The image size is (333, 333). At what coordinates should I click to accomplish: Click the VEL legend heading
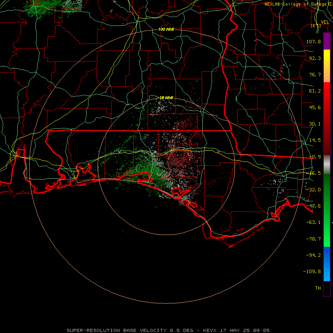click(x=325, y=22)
